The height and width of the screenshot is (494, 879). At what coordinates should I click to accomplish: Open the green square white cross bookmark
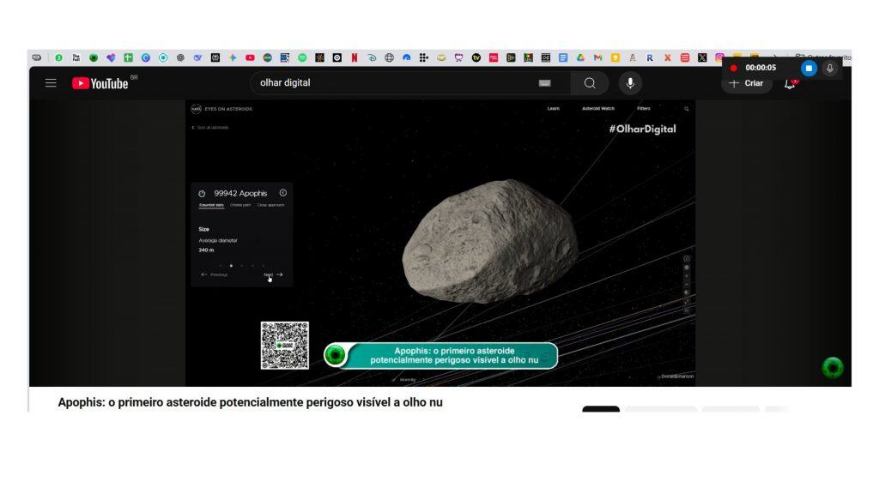[x=129, y=57]
